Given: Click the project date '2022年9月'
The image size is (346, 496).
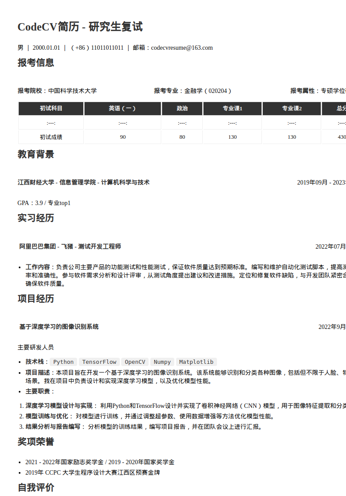Looking at the screenshot, I should coord(332,327).
